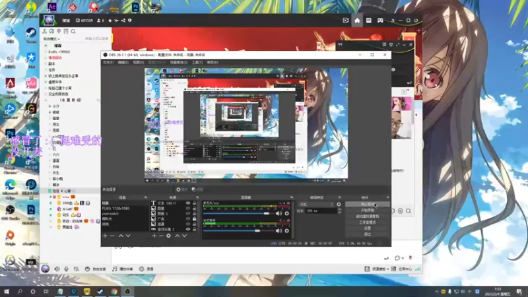Open the scene transition properties gear

click(x=339, y=205)
